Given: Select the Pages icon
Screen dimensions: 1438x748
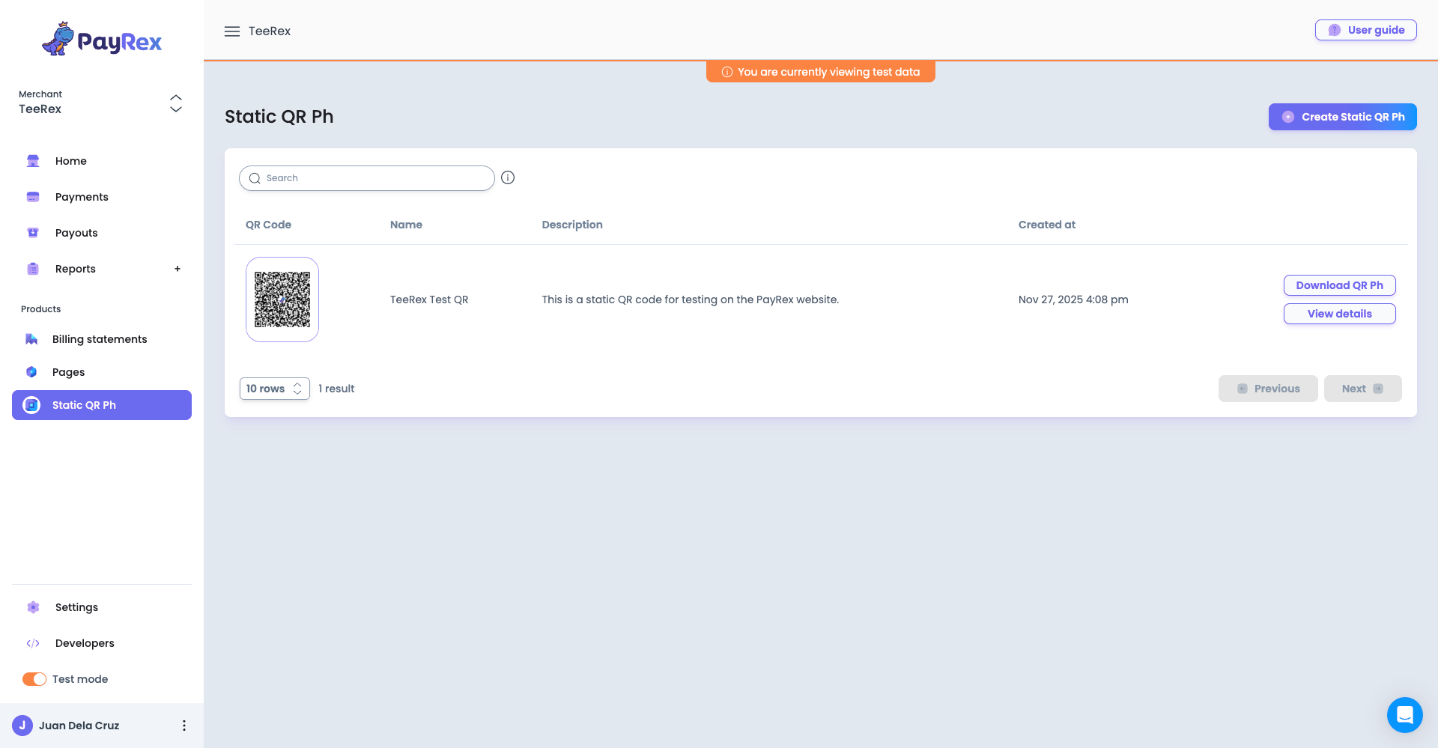Looking at the screenshot, I should coord(31,371).
